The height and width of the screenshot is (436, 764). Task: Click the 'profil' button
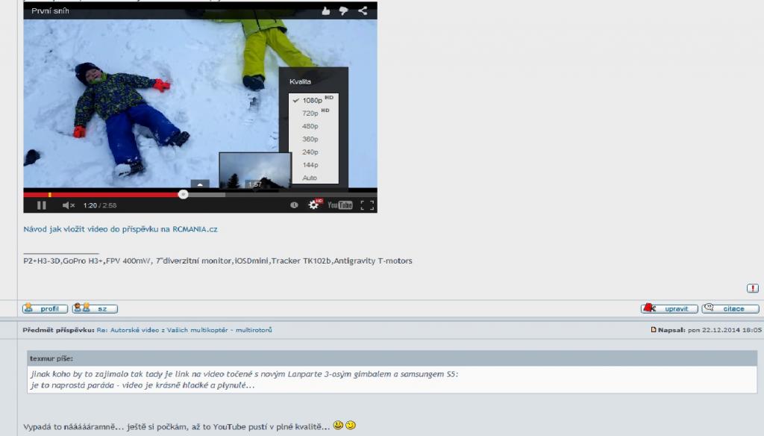pyautogui.click(x=46, y=308)
